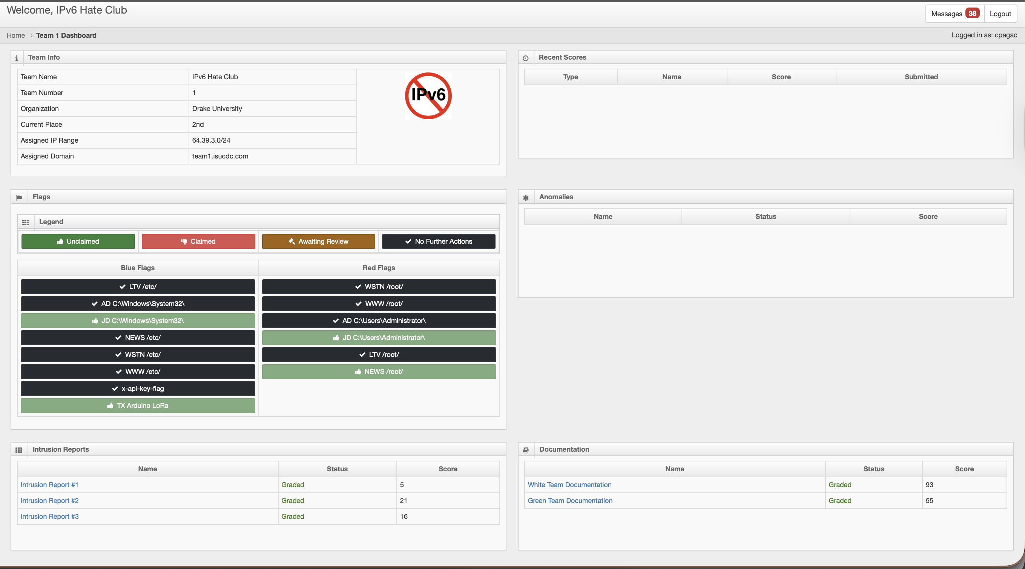This screenshot has height=569, width=1025.
Task: Select Team 1 Dashboard in the breadcrumb
Action: click(x=66, y=35)
